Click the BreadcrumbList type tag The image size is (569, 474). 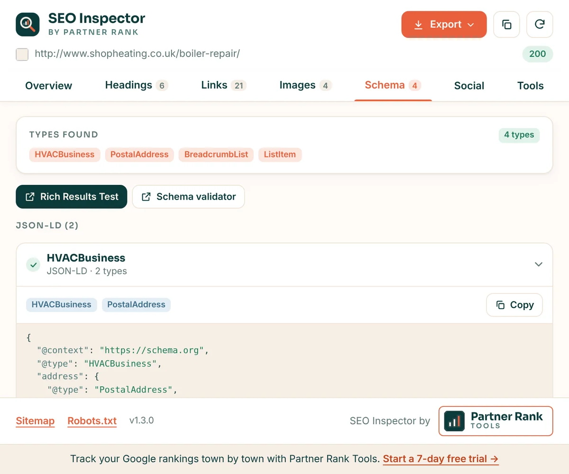pos(216,155)
